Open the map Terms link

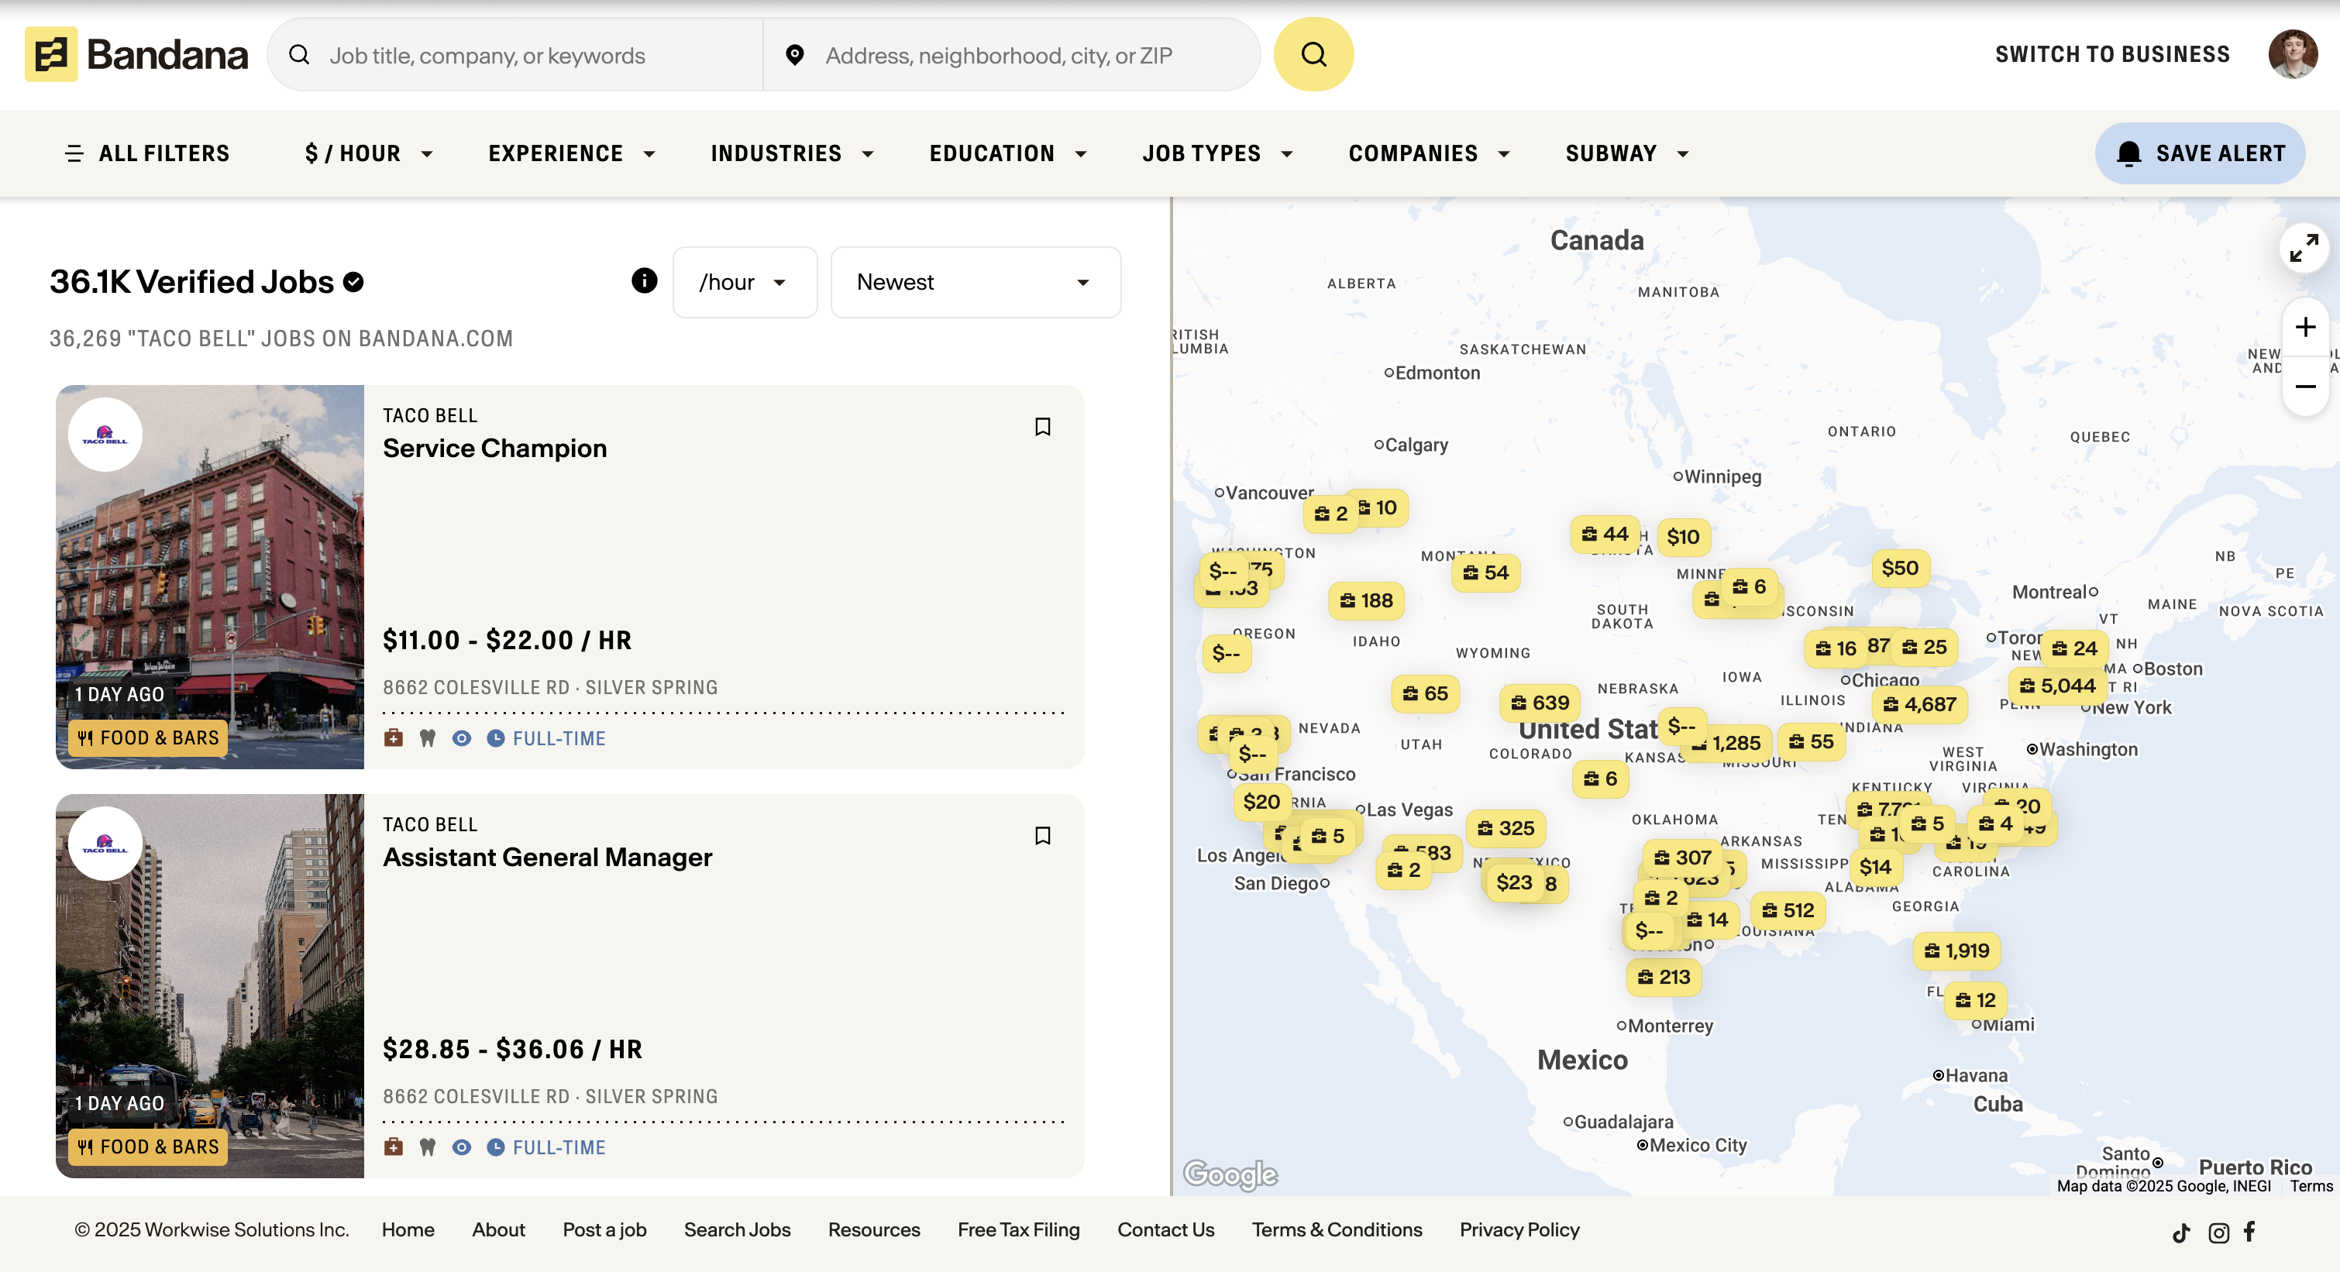(2311, 1186)
